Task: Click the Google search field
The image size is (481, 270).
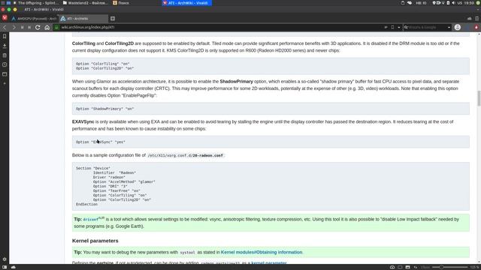Action: (x=427, y=27)
